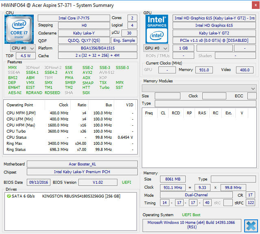Click the PCIe v1.1 x0 bus info field
Viewport: 260px width, 234px height.
[214, 41]
